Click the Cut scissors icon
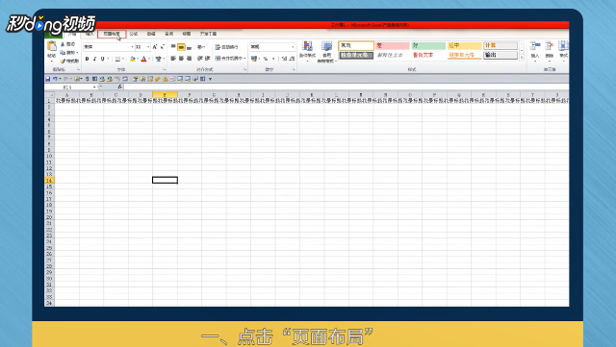 click(x=63, y=44)
